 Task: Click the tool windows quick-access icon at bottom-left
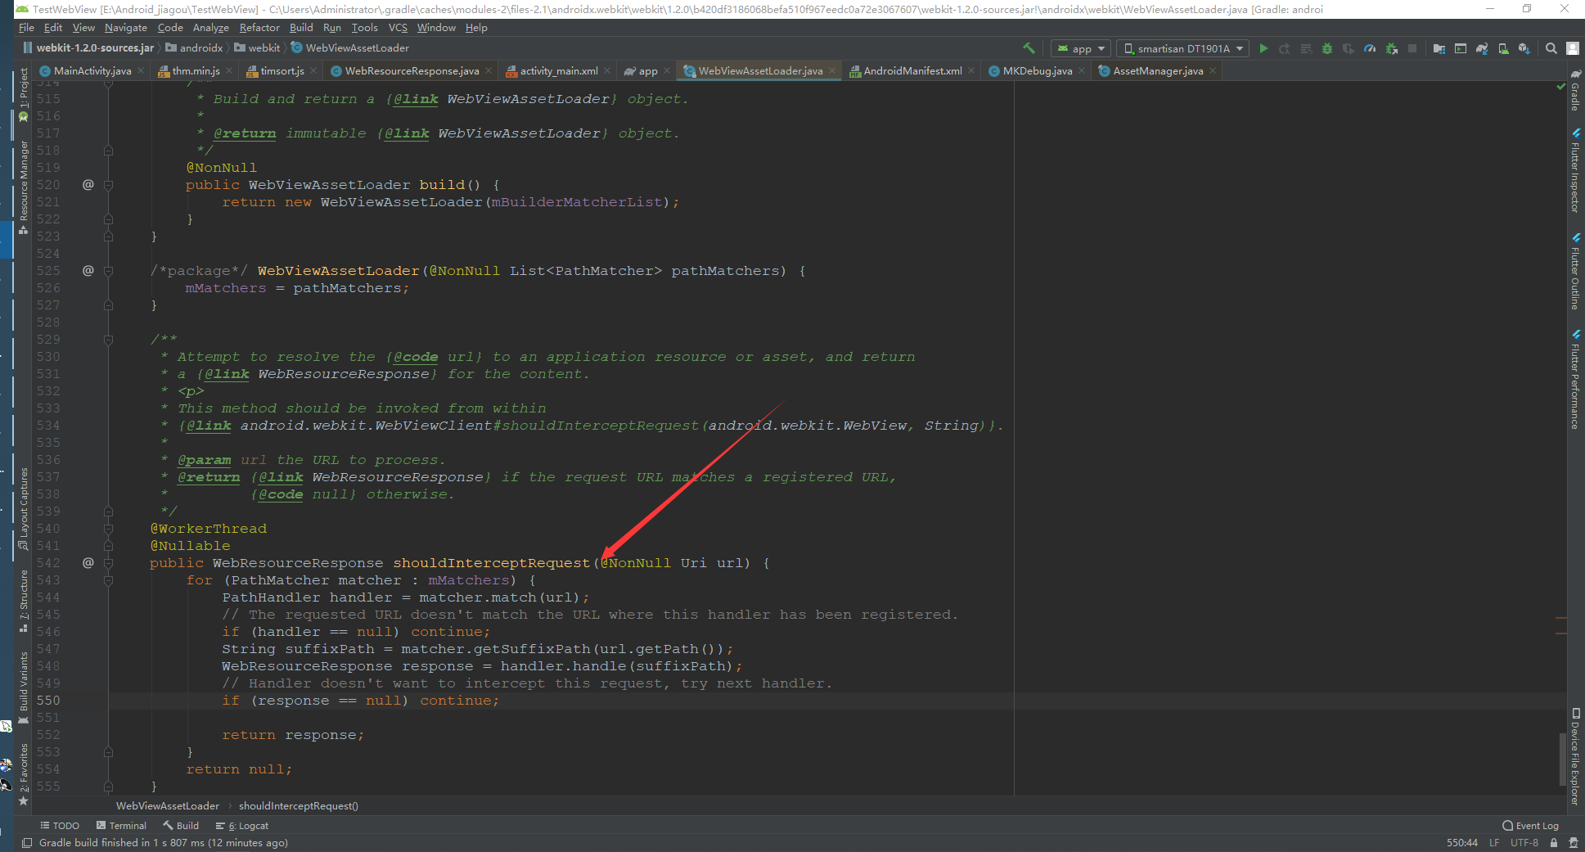[27, 843]
